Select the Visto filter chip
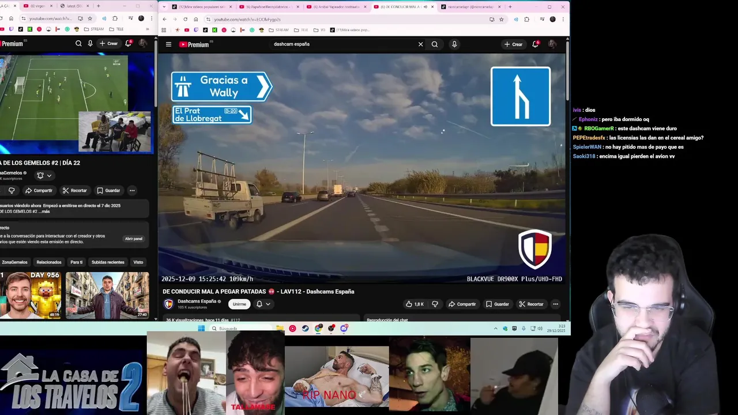This screenshot has height=415, width=738. [138, 262]
